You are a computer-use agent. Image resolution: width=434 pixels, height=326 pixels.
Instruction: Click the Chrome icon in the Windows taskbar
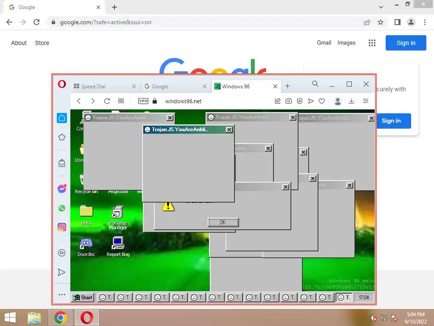click(61, 318)
